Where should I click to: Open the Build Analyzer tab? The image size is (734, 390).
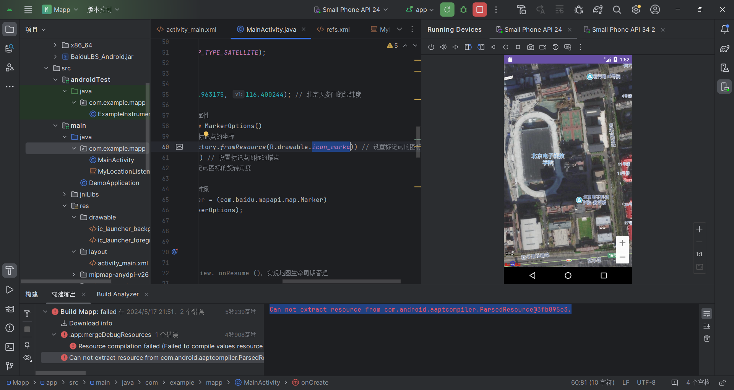(x=118, y=294)
